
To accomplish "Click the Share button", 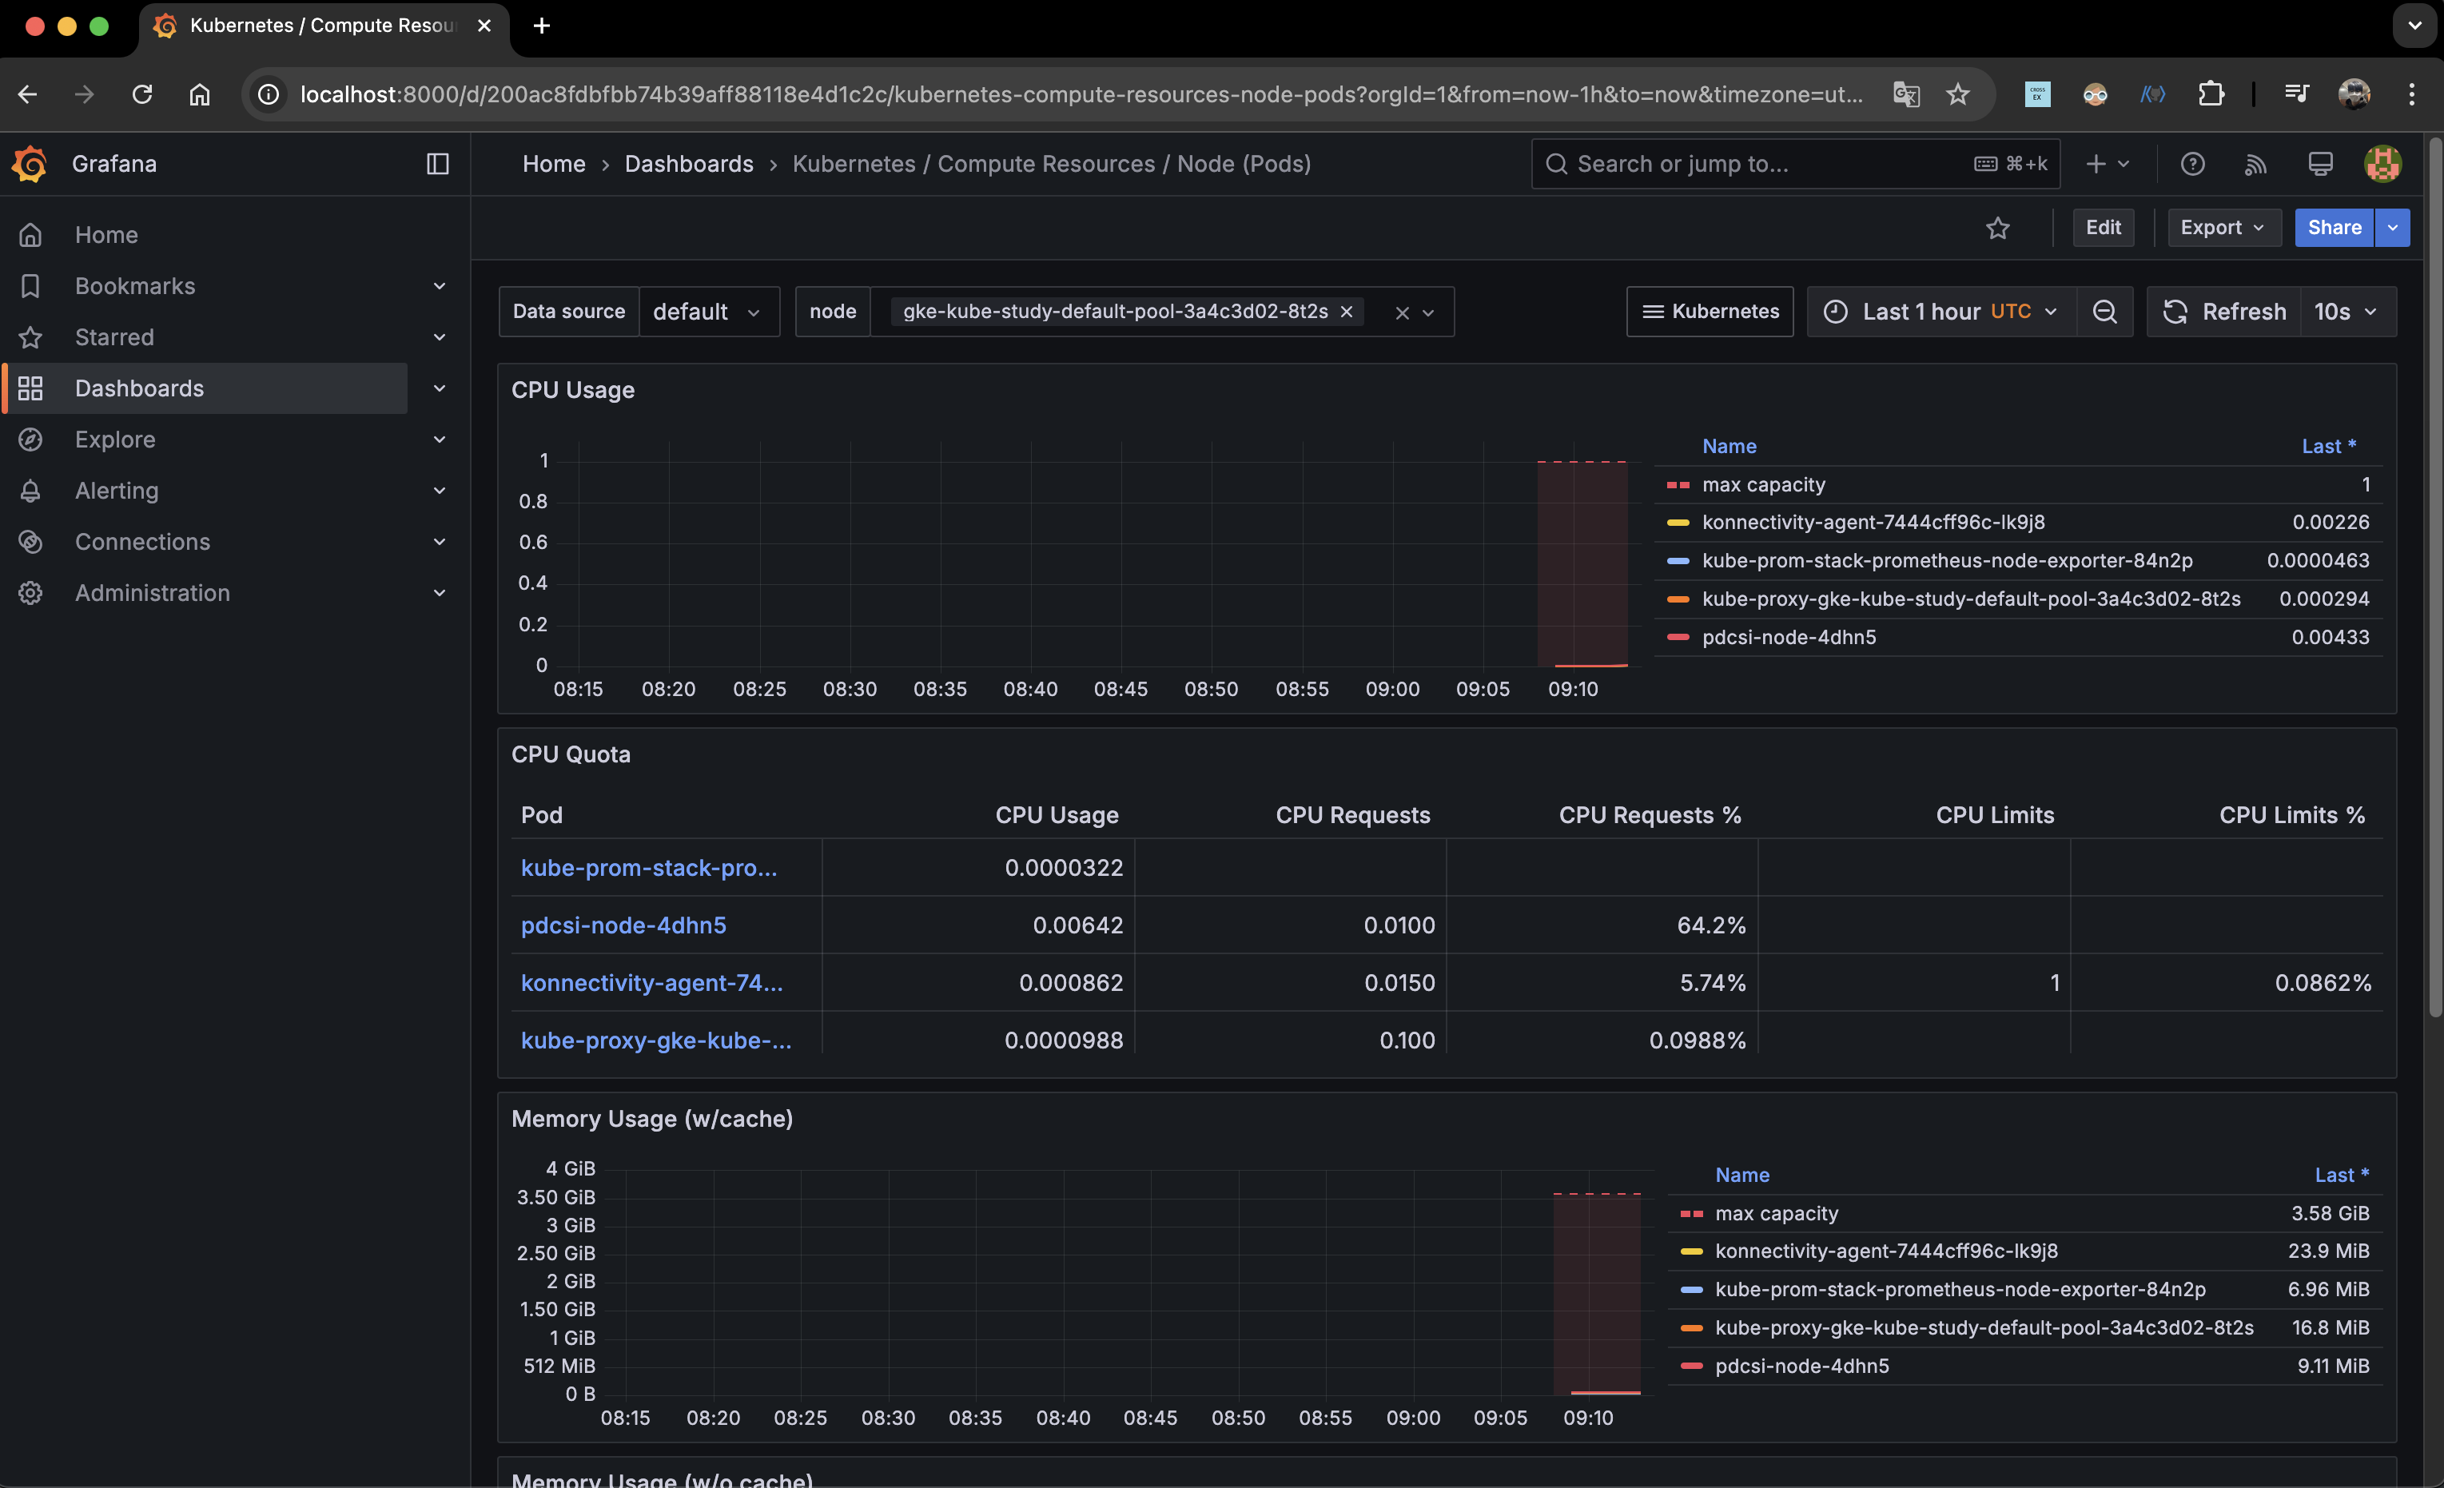I will coord(2334,227).
